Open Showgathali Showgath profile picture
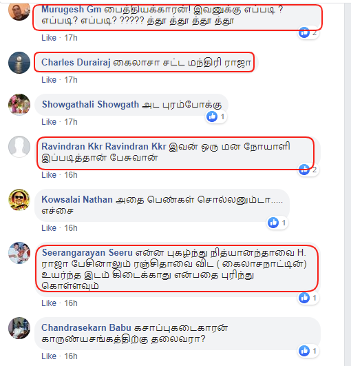Viewport: 351px width, 366px height. click(x=19, y=105)
